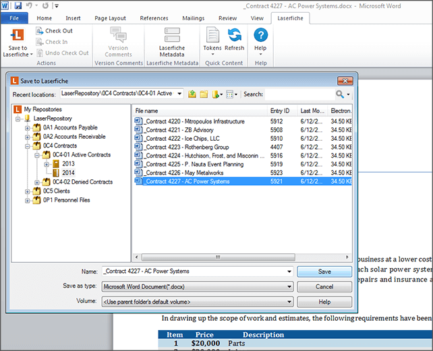
Task: Select Contract 4226 - May Metalworks file
Action: point(185,173)
